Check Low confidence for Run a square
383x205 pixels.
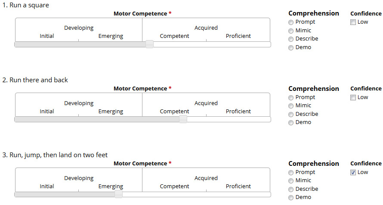[353, 22]
